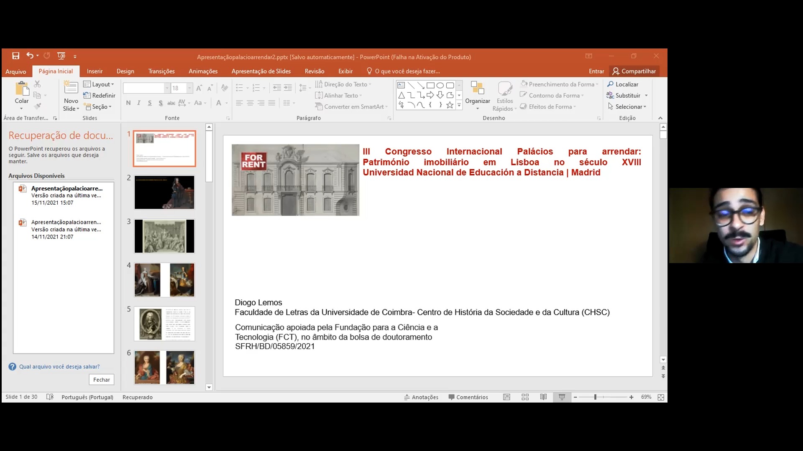Align text left

239,103
